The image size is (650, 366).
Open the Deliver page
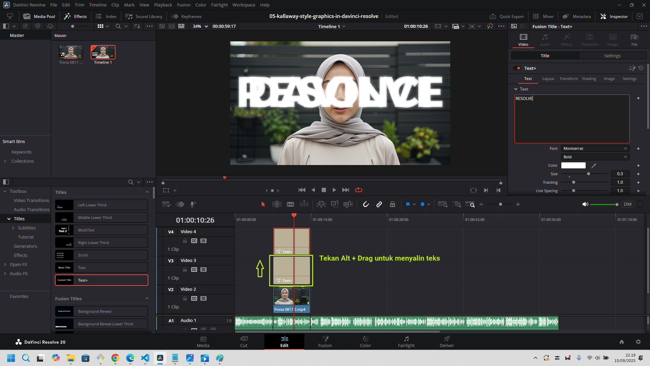coord(447,342)
